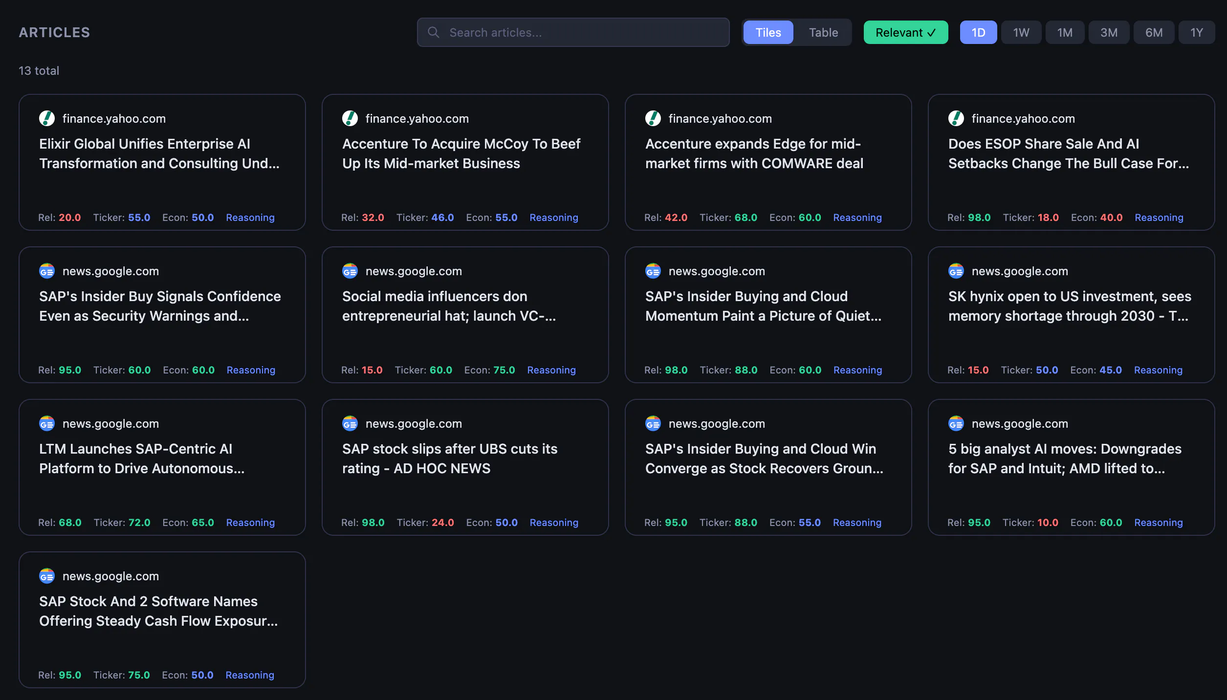Click Google News icon on SAP Insider Buy Signals card
This screenshot has width=1227, height=700.
47,271
